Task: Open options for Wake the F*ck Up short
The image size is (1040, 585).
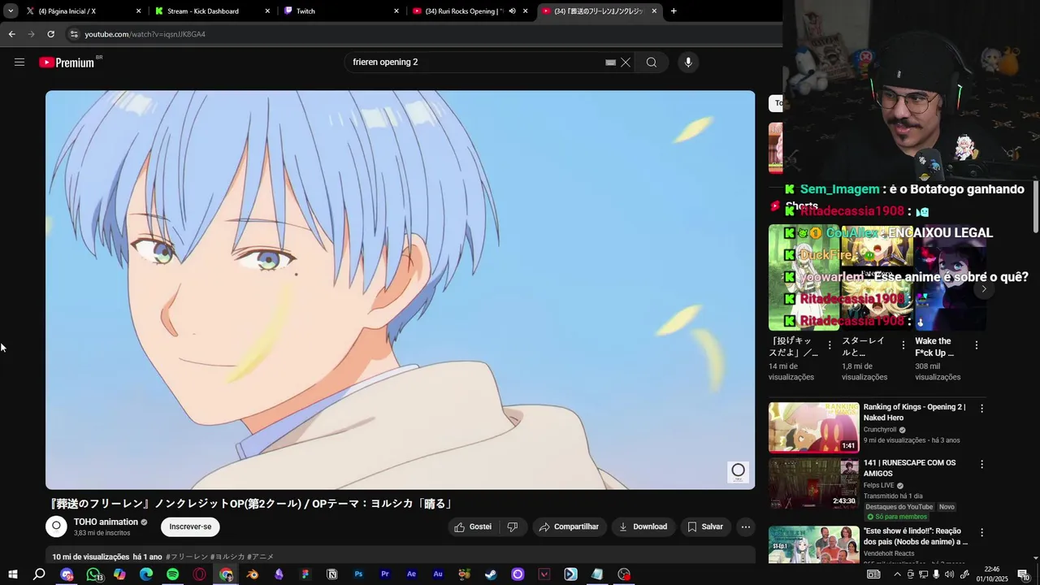Action: coord(977,345)
